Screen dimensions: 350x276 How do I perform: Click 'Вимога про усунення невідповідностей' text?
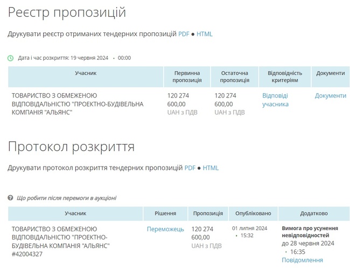click(310, 232)
